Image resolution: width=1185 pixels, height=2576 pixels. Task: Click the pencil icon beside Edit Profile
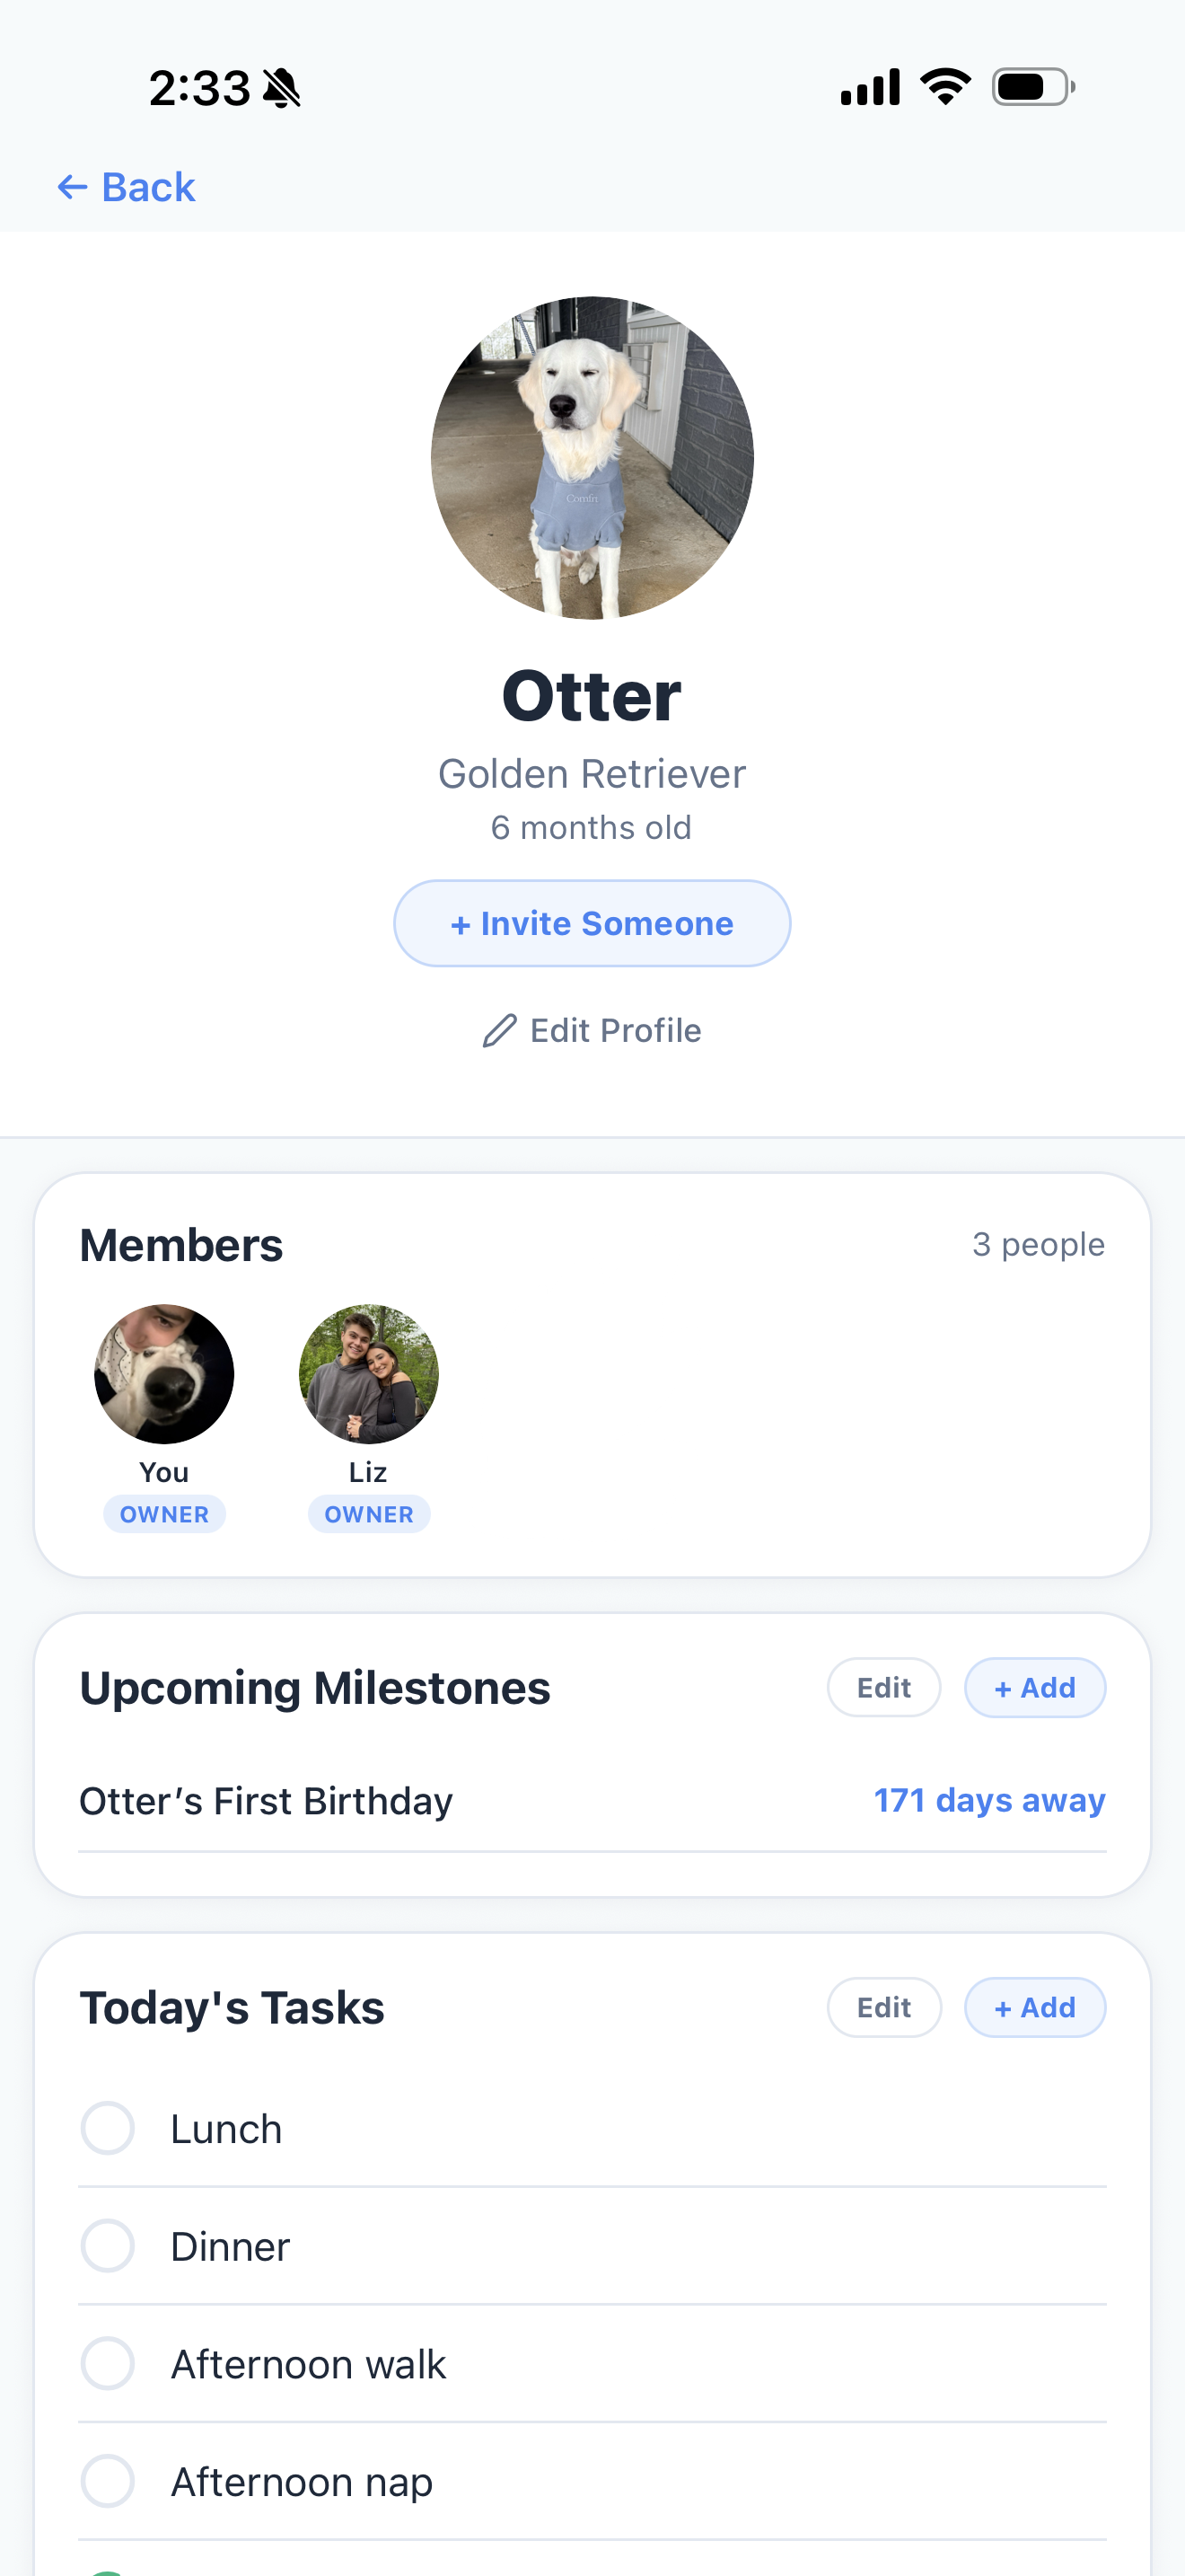click(x=499, y=1030)
